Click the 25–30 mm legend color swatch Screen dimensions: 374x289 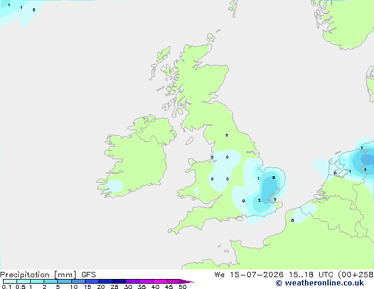click(119, 281)
